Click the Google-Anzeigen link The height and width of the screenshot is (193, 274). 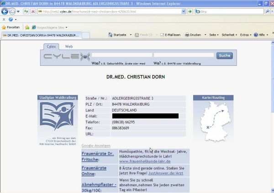point(96,145)
